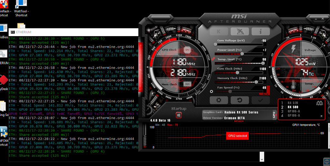Click the Max : 70 graph label
The width and height of the screenshot is (330, 166).
pyautogui.click(x=172, y=125)
